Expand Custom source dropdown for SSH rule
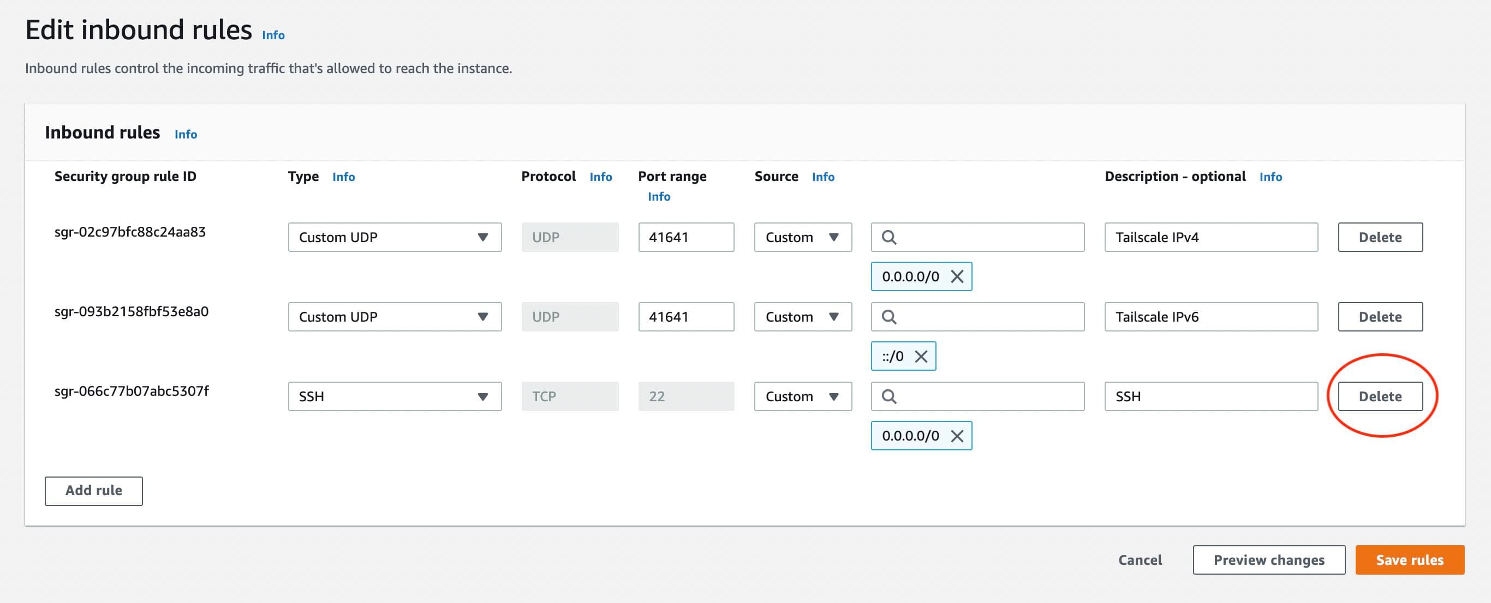1491x603 pixels. (x=802, y=396)
